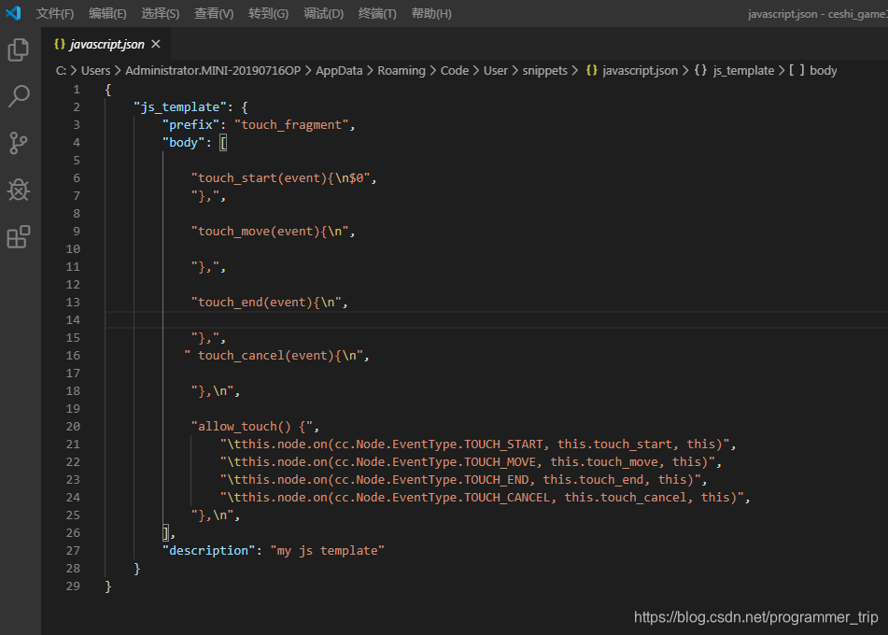Open the Extensions panel icon
Viewport: 888px width, 635px height.
pyautogui.click(x=18, y=237)
